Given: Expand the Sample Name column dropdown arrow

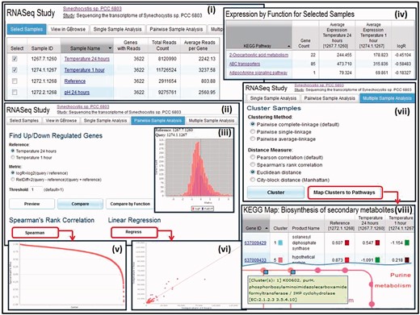Looking at the screenshot, I should click(x=110, y=48).
